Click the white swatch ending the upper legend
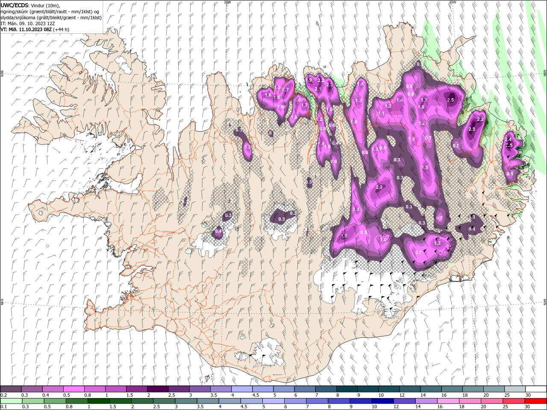Screen dimensions: 547x410 tap(535, 389)
